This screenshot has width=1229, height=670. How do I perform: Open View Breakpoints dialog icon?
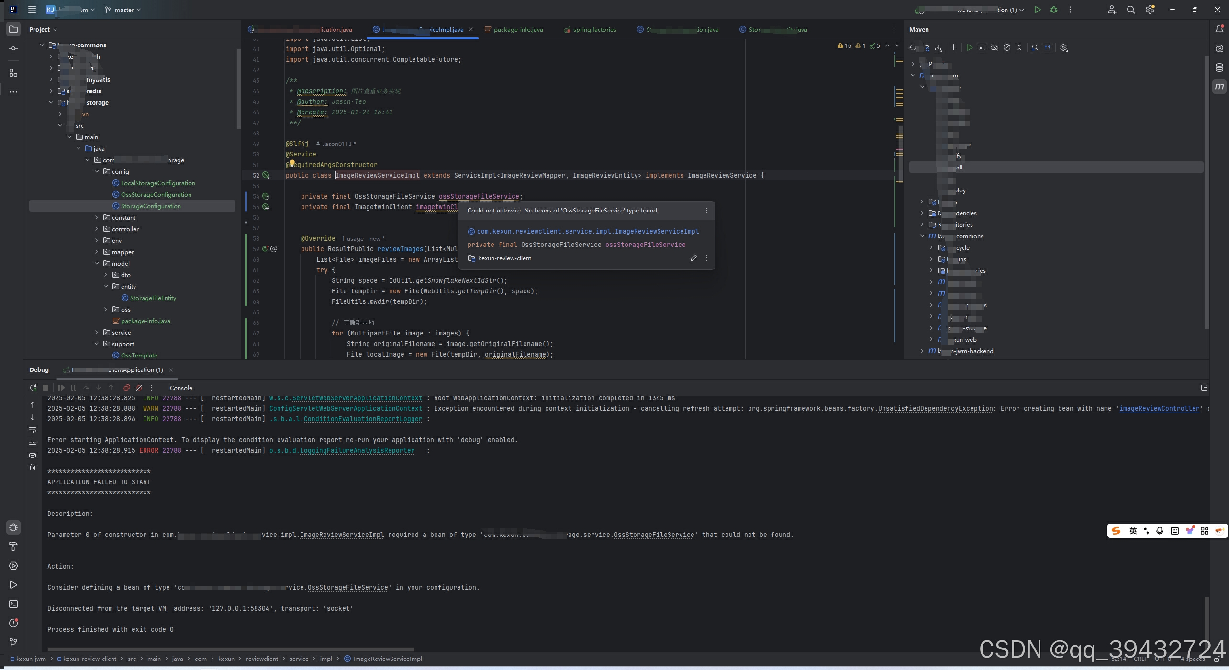[127, 388]
